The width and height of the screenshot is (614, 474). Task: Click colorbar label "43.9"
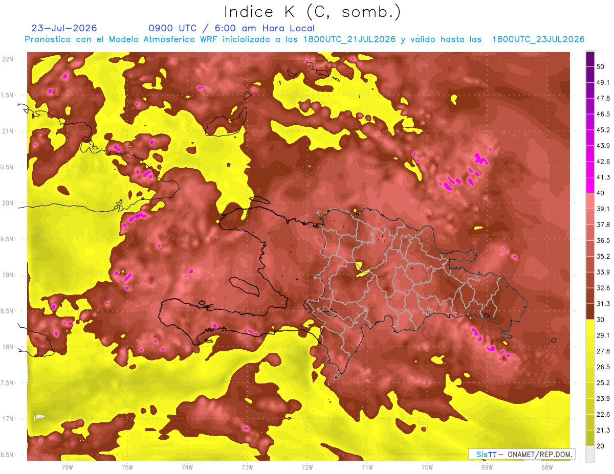603,146
